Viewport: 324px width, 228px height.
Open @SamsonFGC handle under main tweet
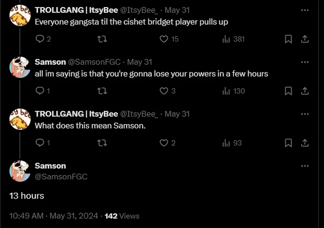pyautogui.click(x=61, y=176)
